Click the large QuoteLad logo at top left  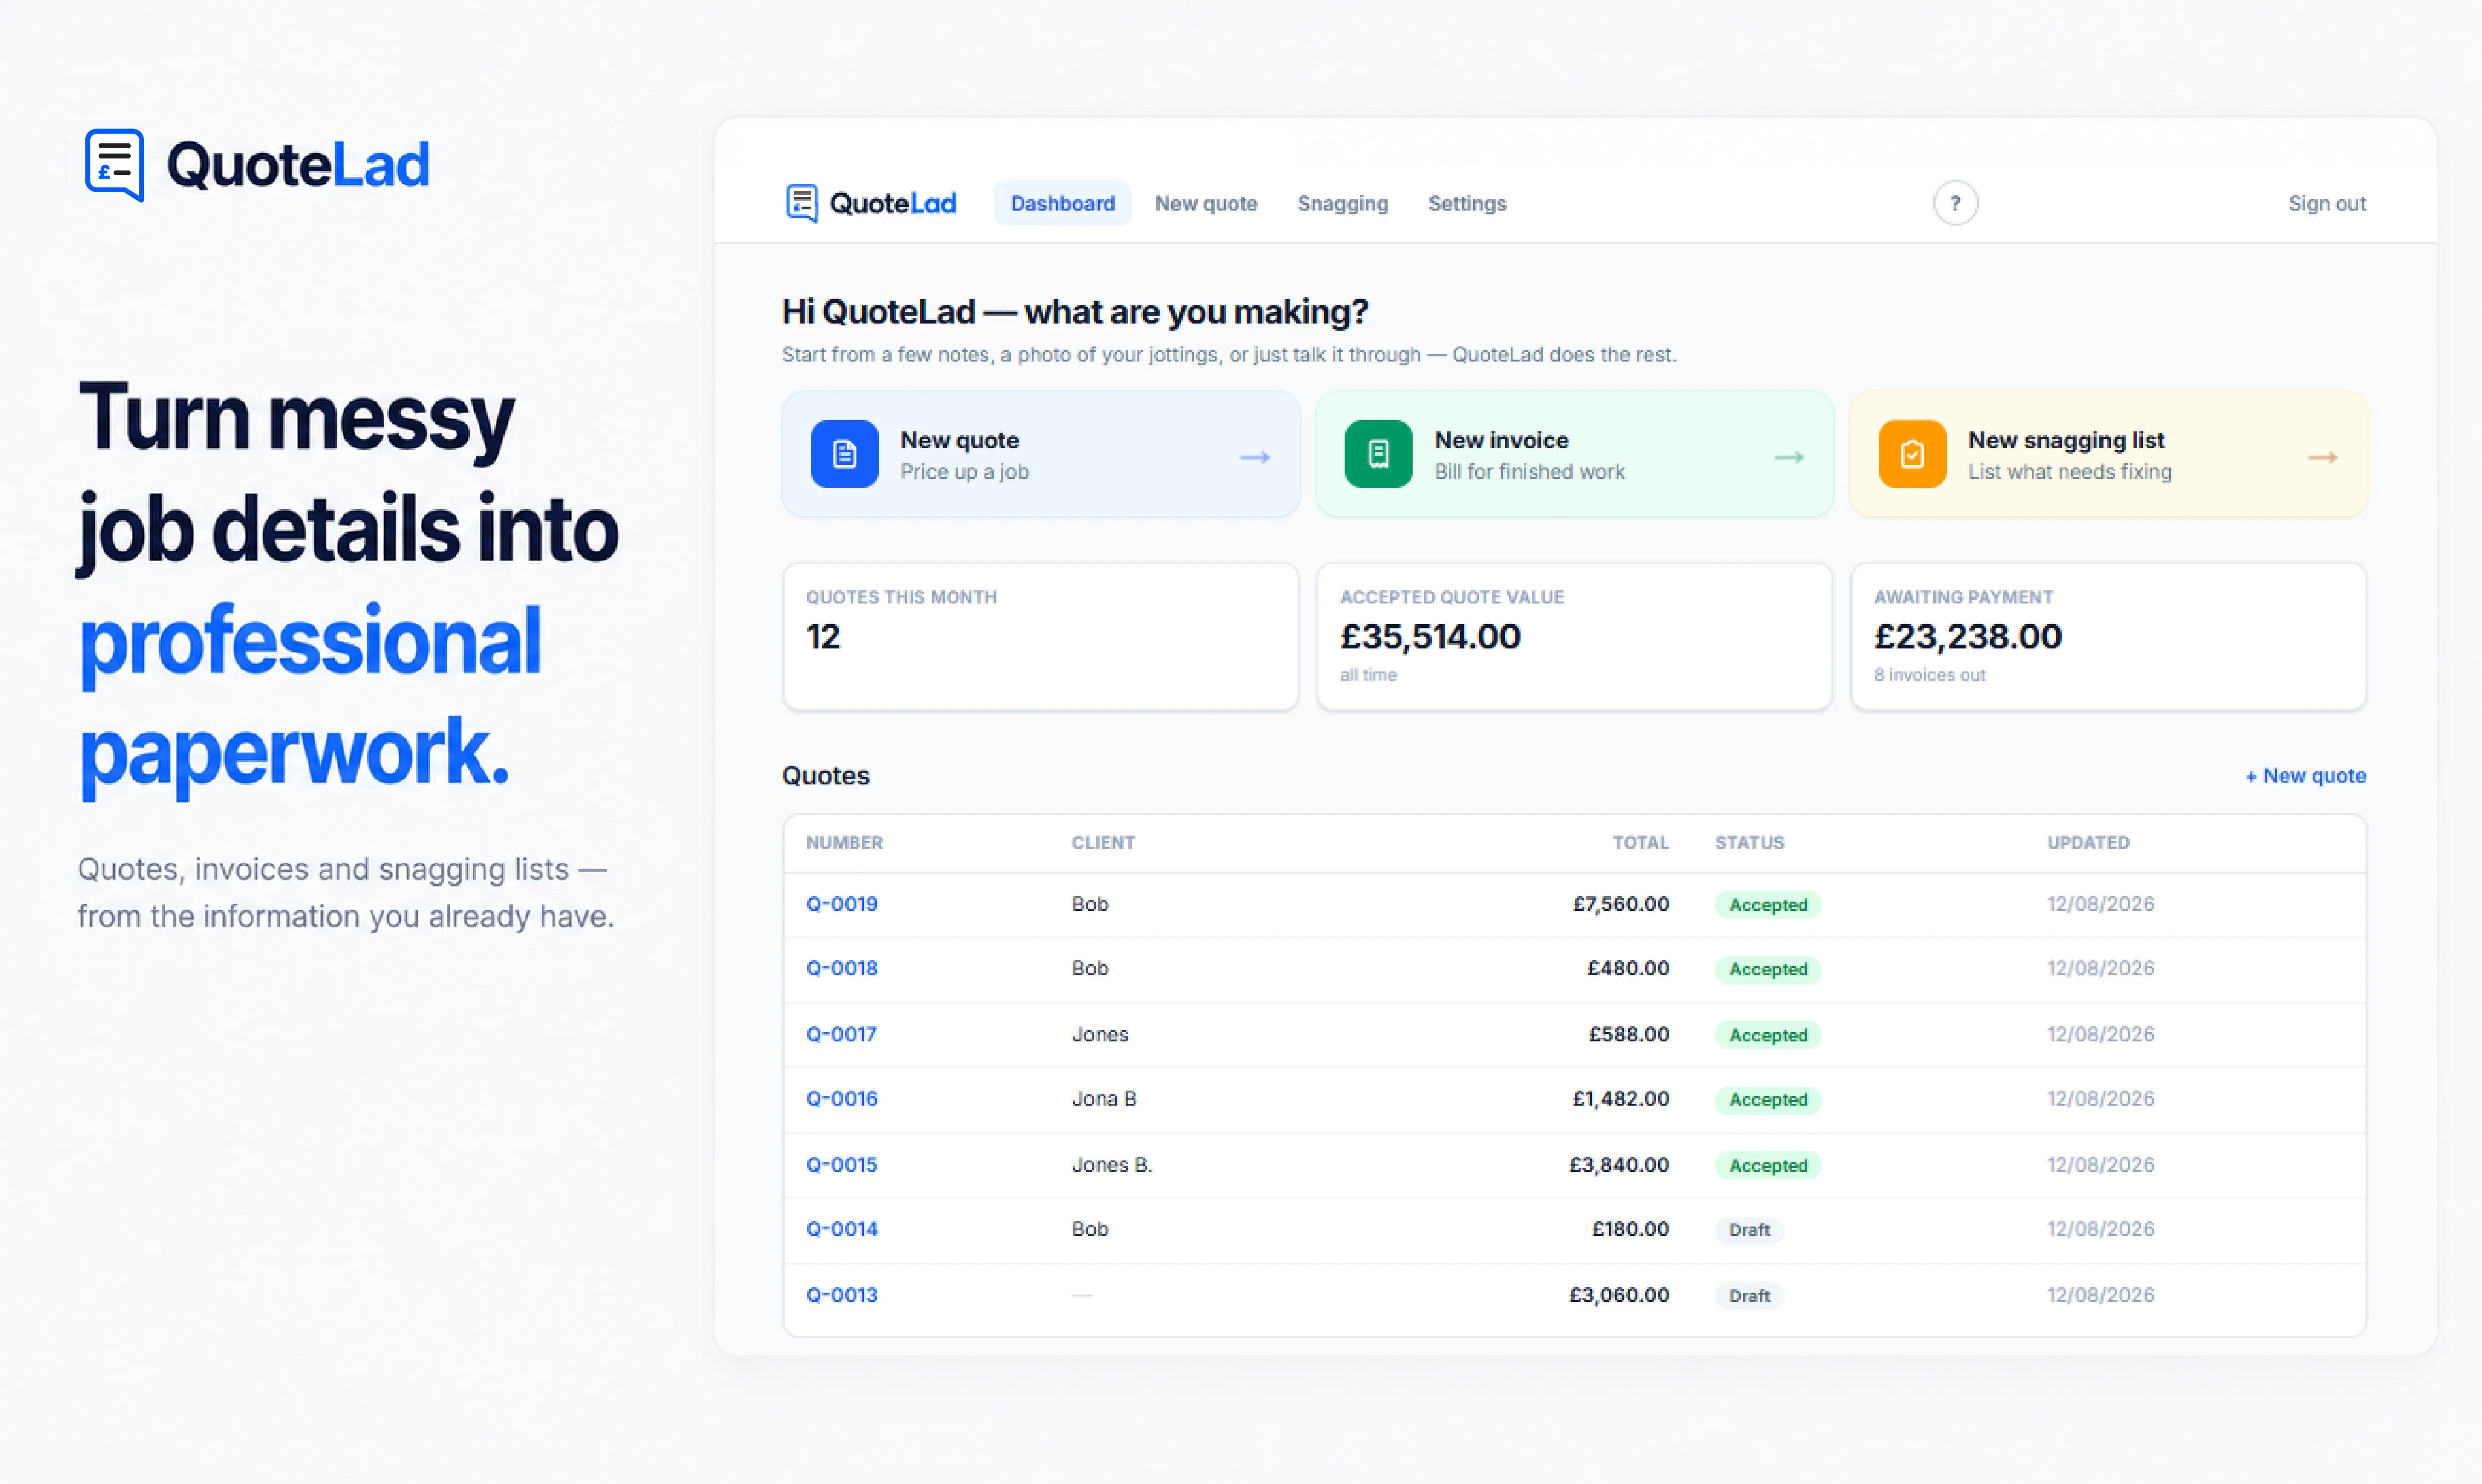(257, 165)
